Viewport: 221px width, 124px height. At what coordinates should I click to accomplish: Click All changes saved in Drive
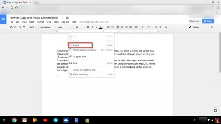point(92,22)
